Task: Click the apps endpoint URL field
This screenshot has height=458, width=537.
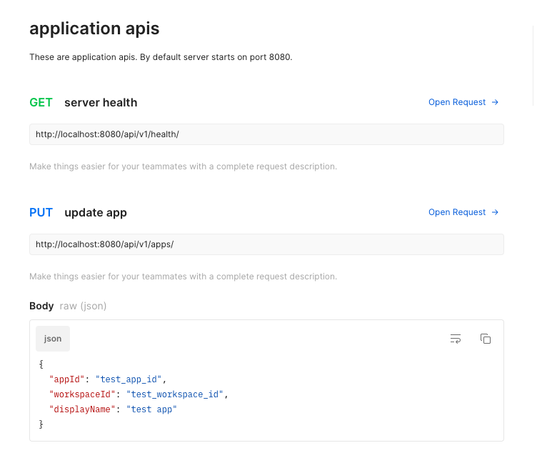Action: [266, 244]
